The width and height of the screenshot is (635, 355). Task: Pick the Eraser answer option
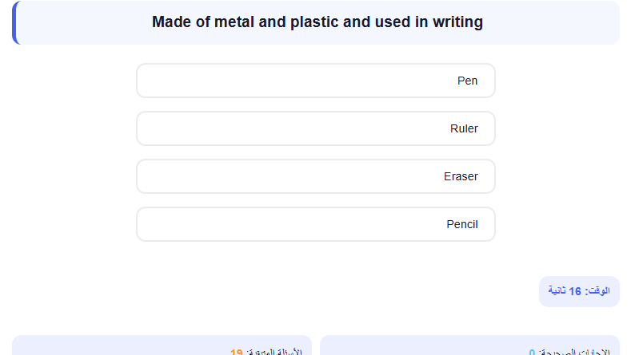(x=315, y=176)
